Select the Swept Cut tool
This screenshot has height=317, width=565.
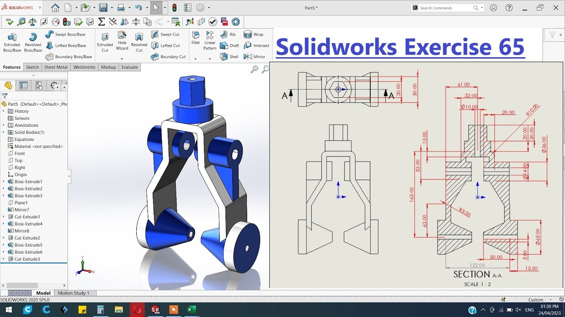[165, 34]
